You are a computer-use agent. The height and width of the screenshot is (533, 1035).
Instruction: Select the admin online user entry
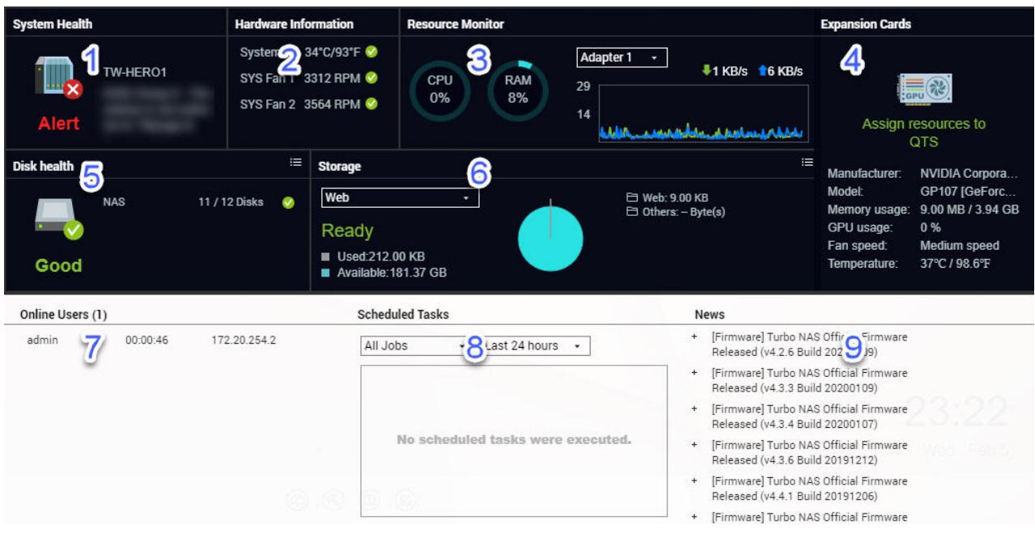(x=42, y=341)
